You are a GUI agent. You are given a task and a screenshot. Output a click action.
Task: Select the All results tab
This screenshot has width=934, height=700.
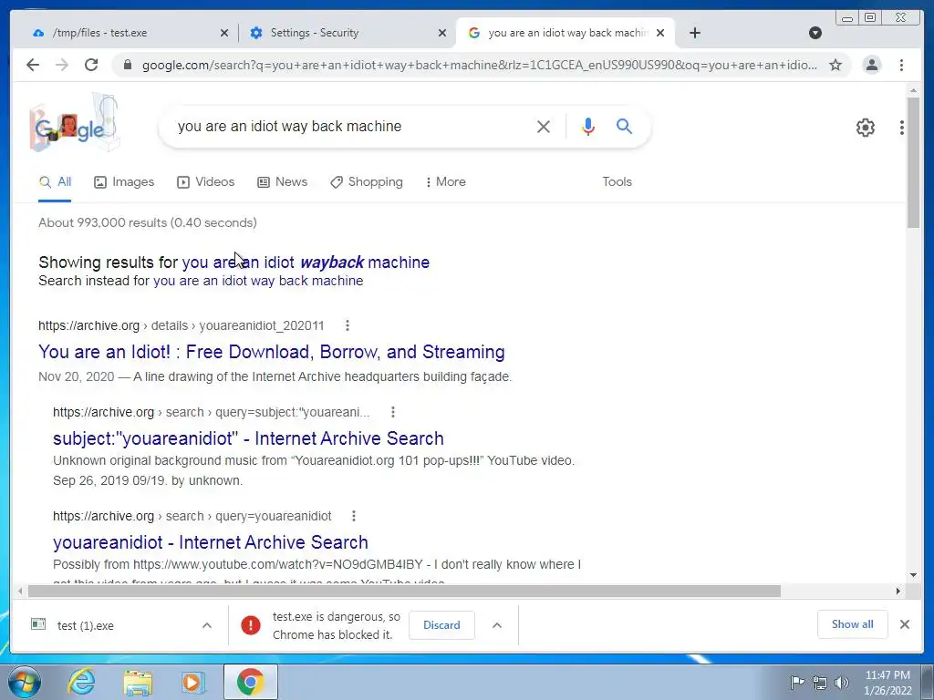[x=55, y=182]
